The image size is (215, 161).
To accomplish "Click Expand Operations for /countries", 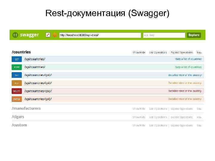I will (182, 52).
